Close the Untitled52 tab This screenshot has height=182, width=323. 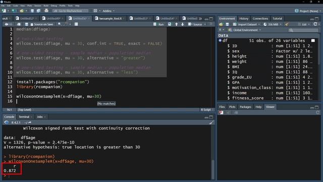coord(36,19)
